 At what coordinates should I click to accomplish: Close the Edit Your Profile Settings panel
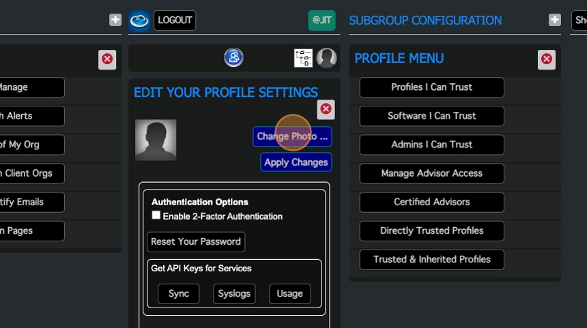click(x=326, y=109)
